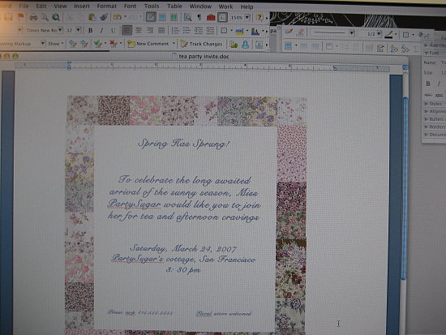The width and height of the screenshot is (446, 335).
Task: Click the Reject Change red X icon
Action: click(114, 44)
